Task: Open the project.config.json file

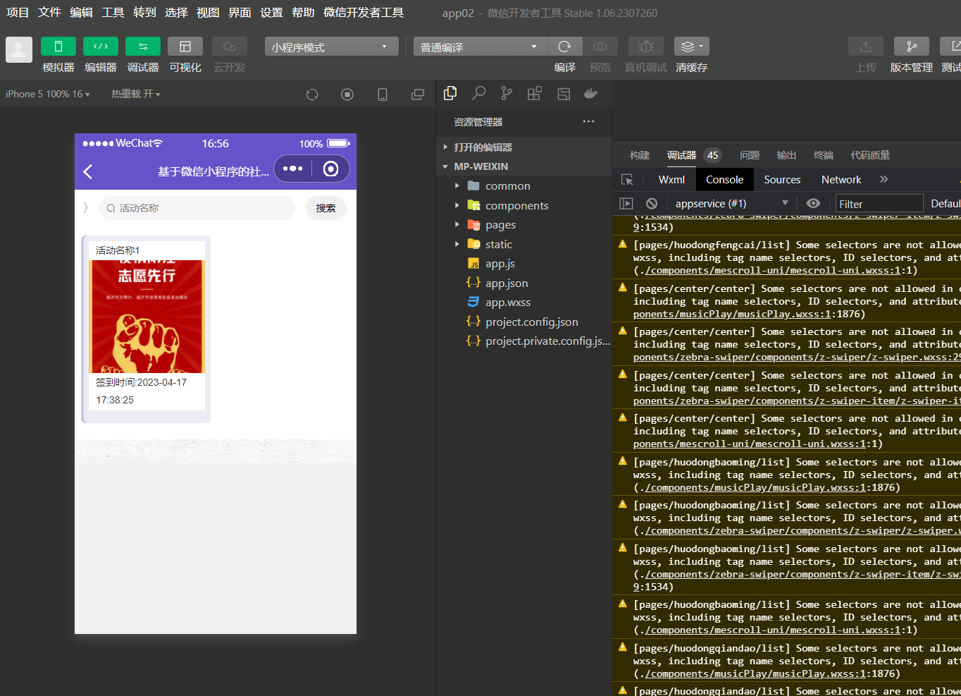Action: [524, 322]
